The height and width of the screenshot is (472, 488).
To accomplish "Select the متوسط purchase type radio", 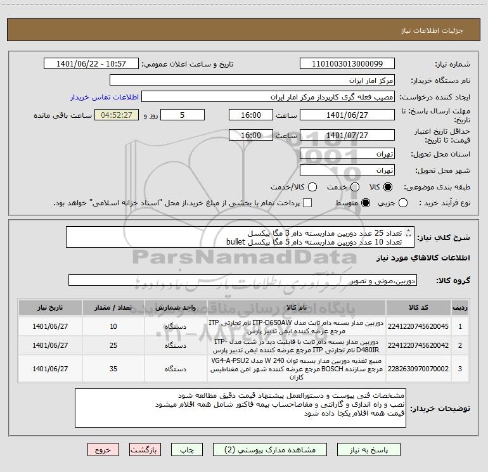I will click(x=366, y=203).
